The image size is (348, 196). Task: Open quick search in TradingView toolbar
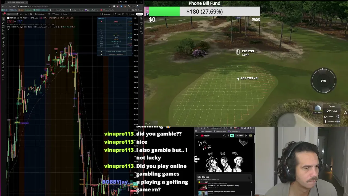(x=116, y=14)
